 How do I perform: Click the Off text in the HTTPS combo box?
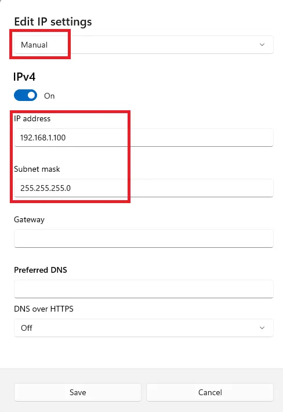coord(27,328)
